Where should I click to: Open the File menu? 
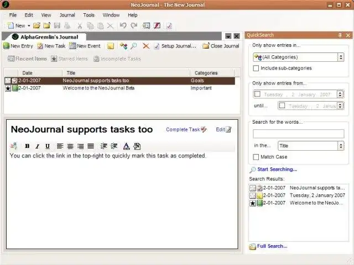coord(13,15)
